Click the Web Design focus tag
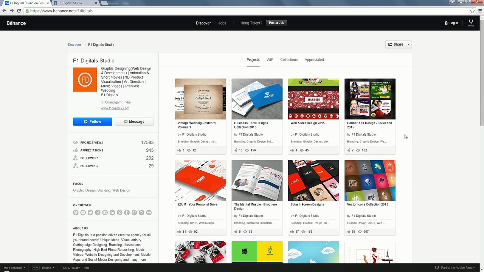The image size is (484, 272). point(121,190)
